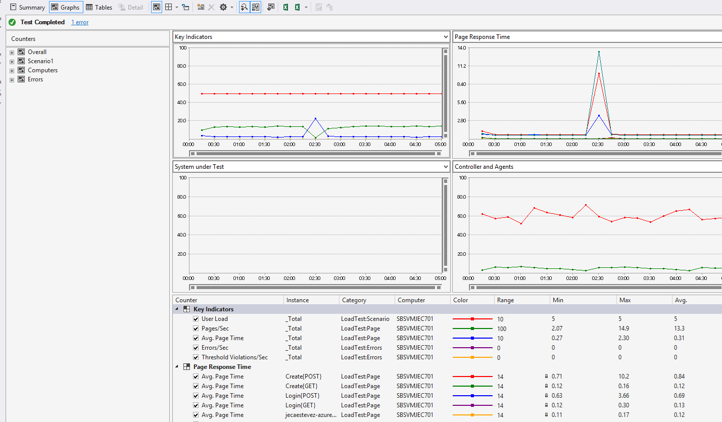Uncheck the Errors/Sec counter checkbox

[196, 348]
